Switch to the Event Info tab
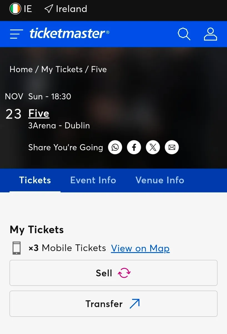Viewport: 227px width, 334px height. pos(93,180)
